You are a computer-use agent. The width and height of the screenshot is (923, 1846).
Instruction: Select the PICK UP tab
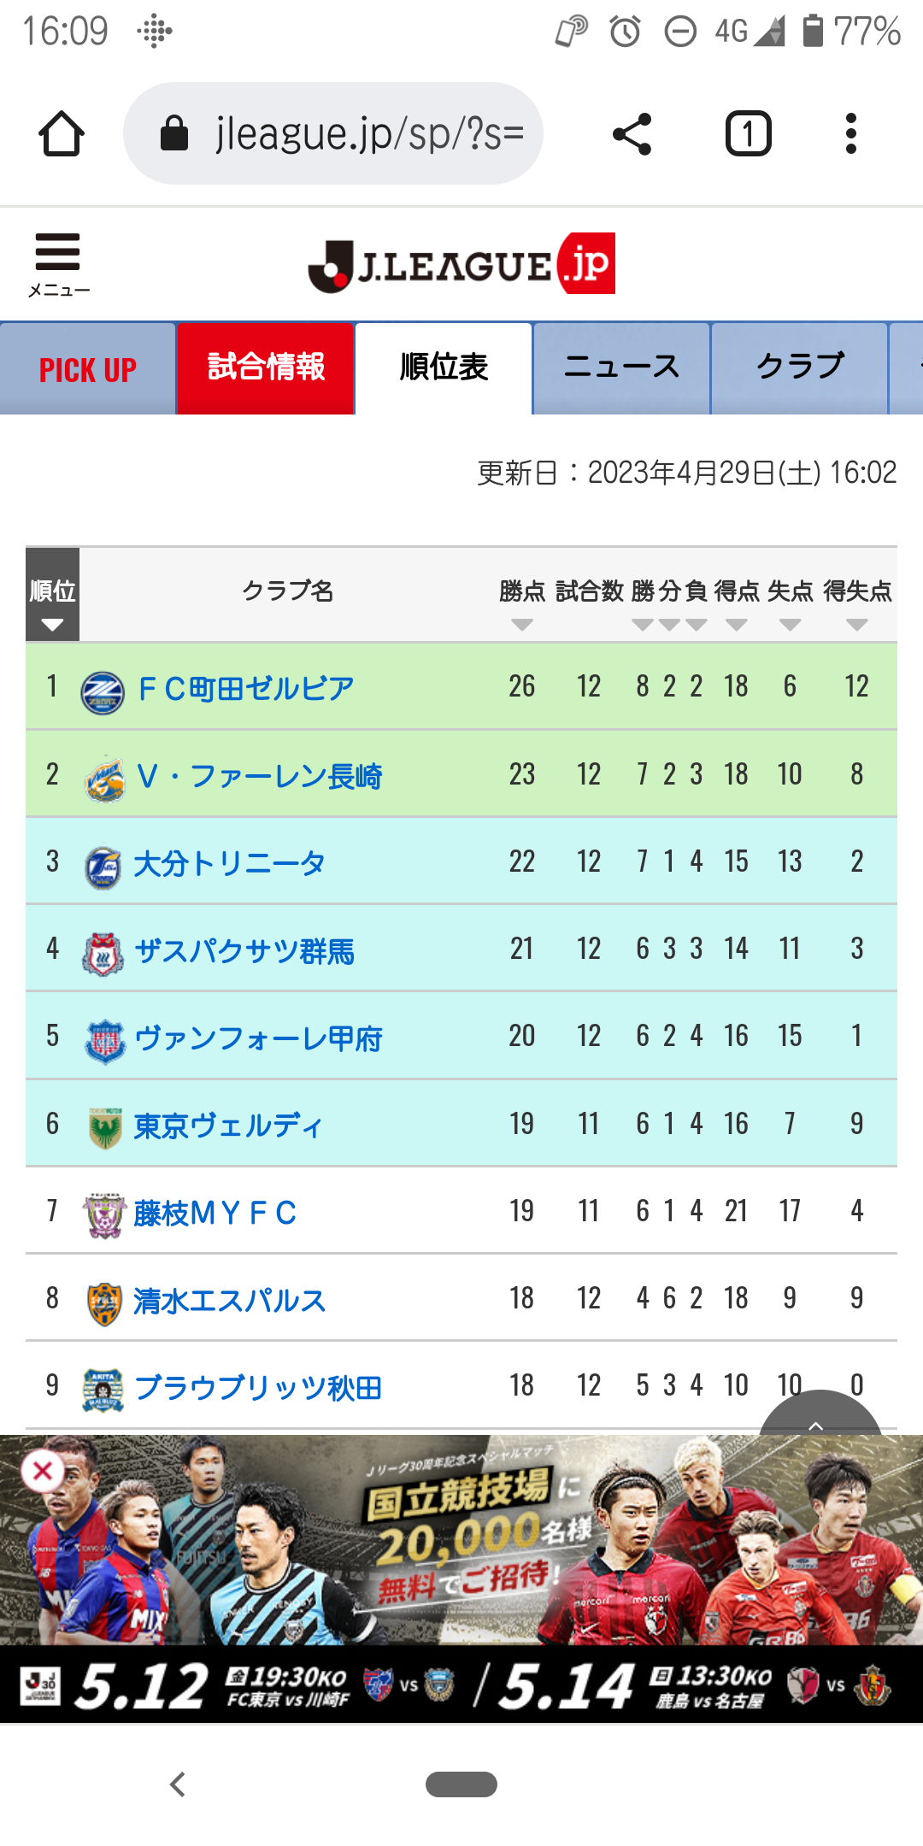tap(87, 368)
